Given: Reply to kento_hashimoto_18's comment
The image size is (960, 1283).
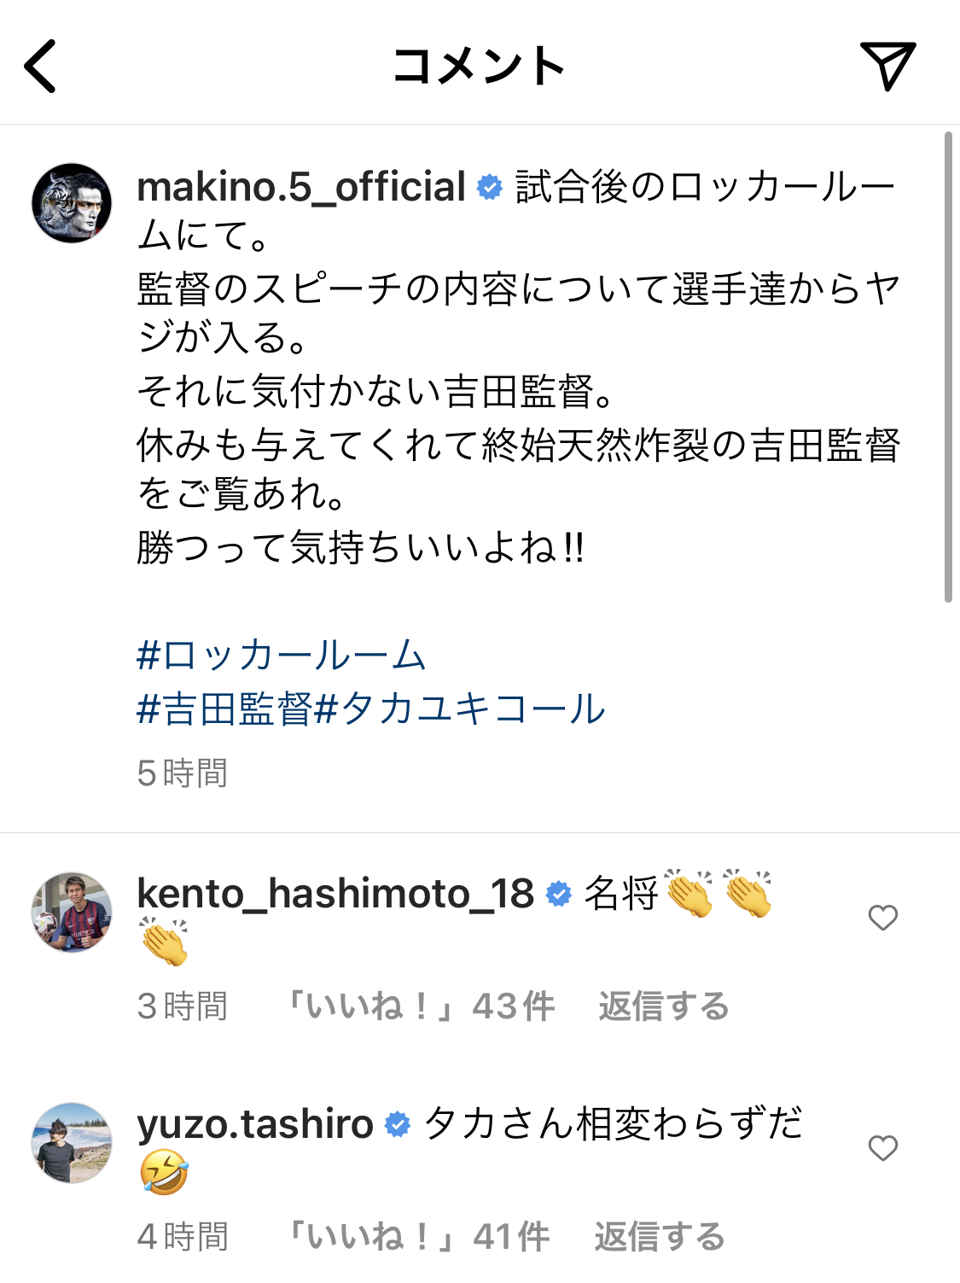Looking at the screenshot, I should 663,1006.
